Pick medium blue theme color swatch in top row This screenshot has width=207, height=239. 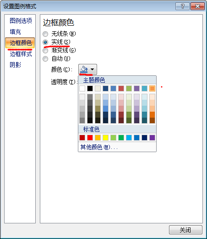[x=113, y=88]
